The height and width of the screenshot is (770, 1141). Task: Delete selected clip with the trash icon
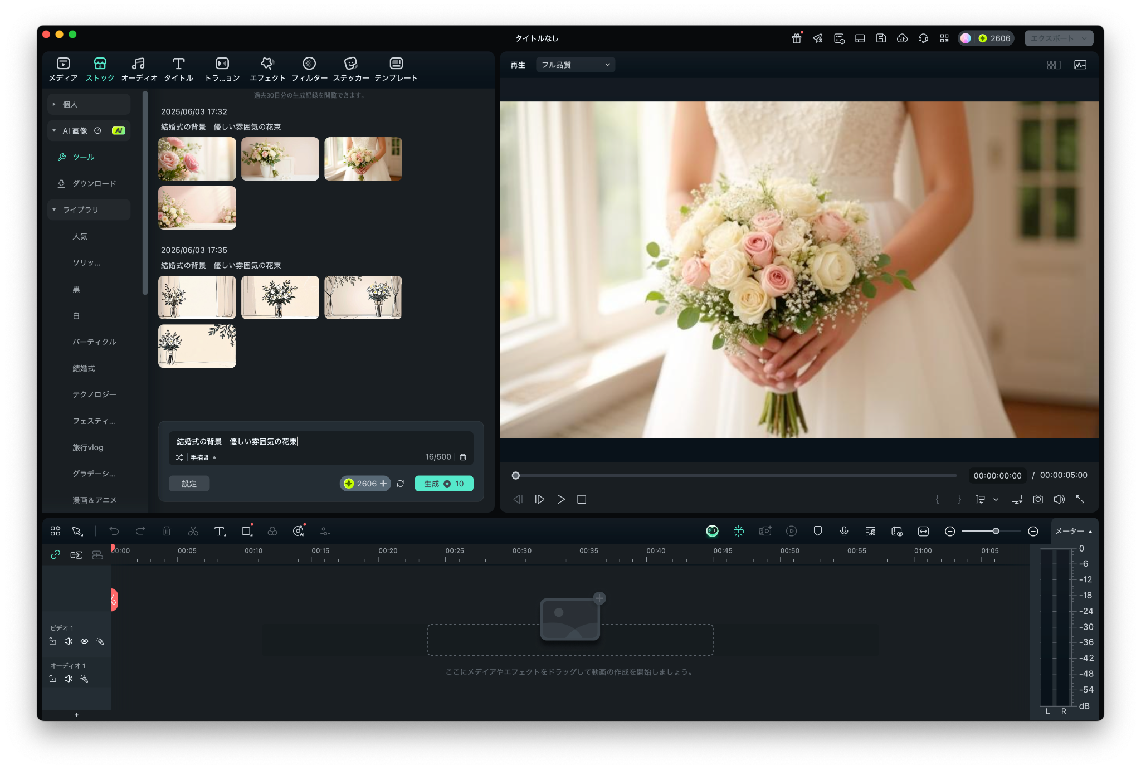[x=167, y=531]
